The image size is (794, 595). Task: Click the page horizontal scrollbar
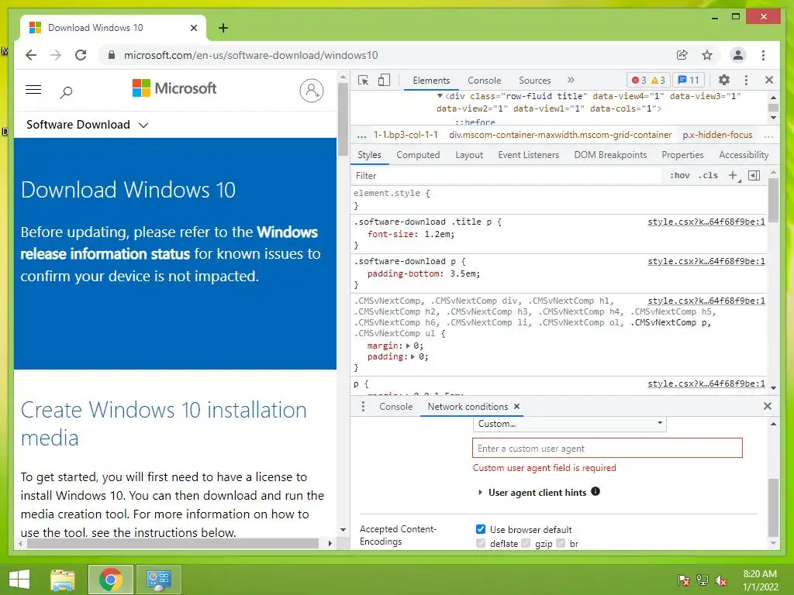coord(172,543)
